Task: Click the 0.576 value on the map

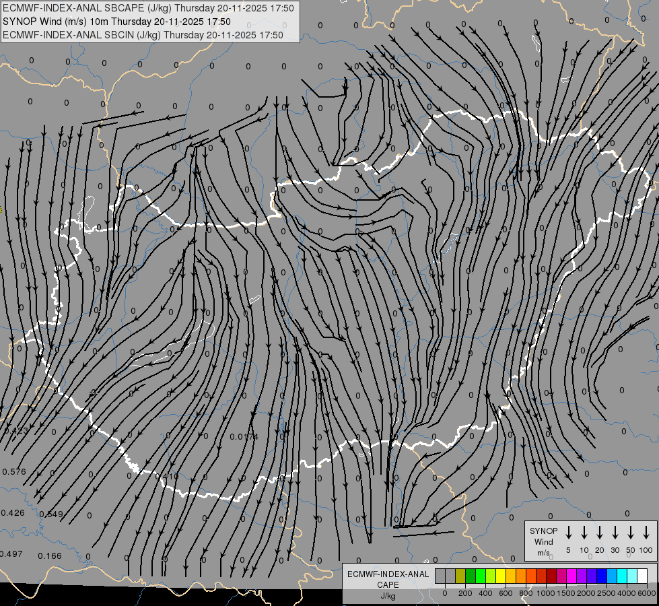Action: 14,471
